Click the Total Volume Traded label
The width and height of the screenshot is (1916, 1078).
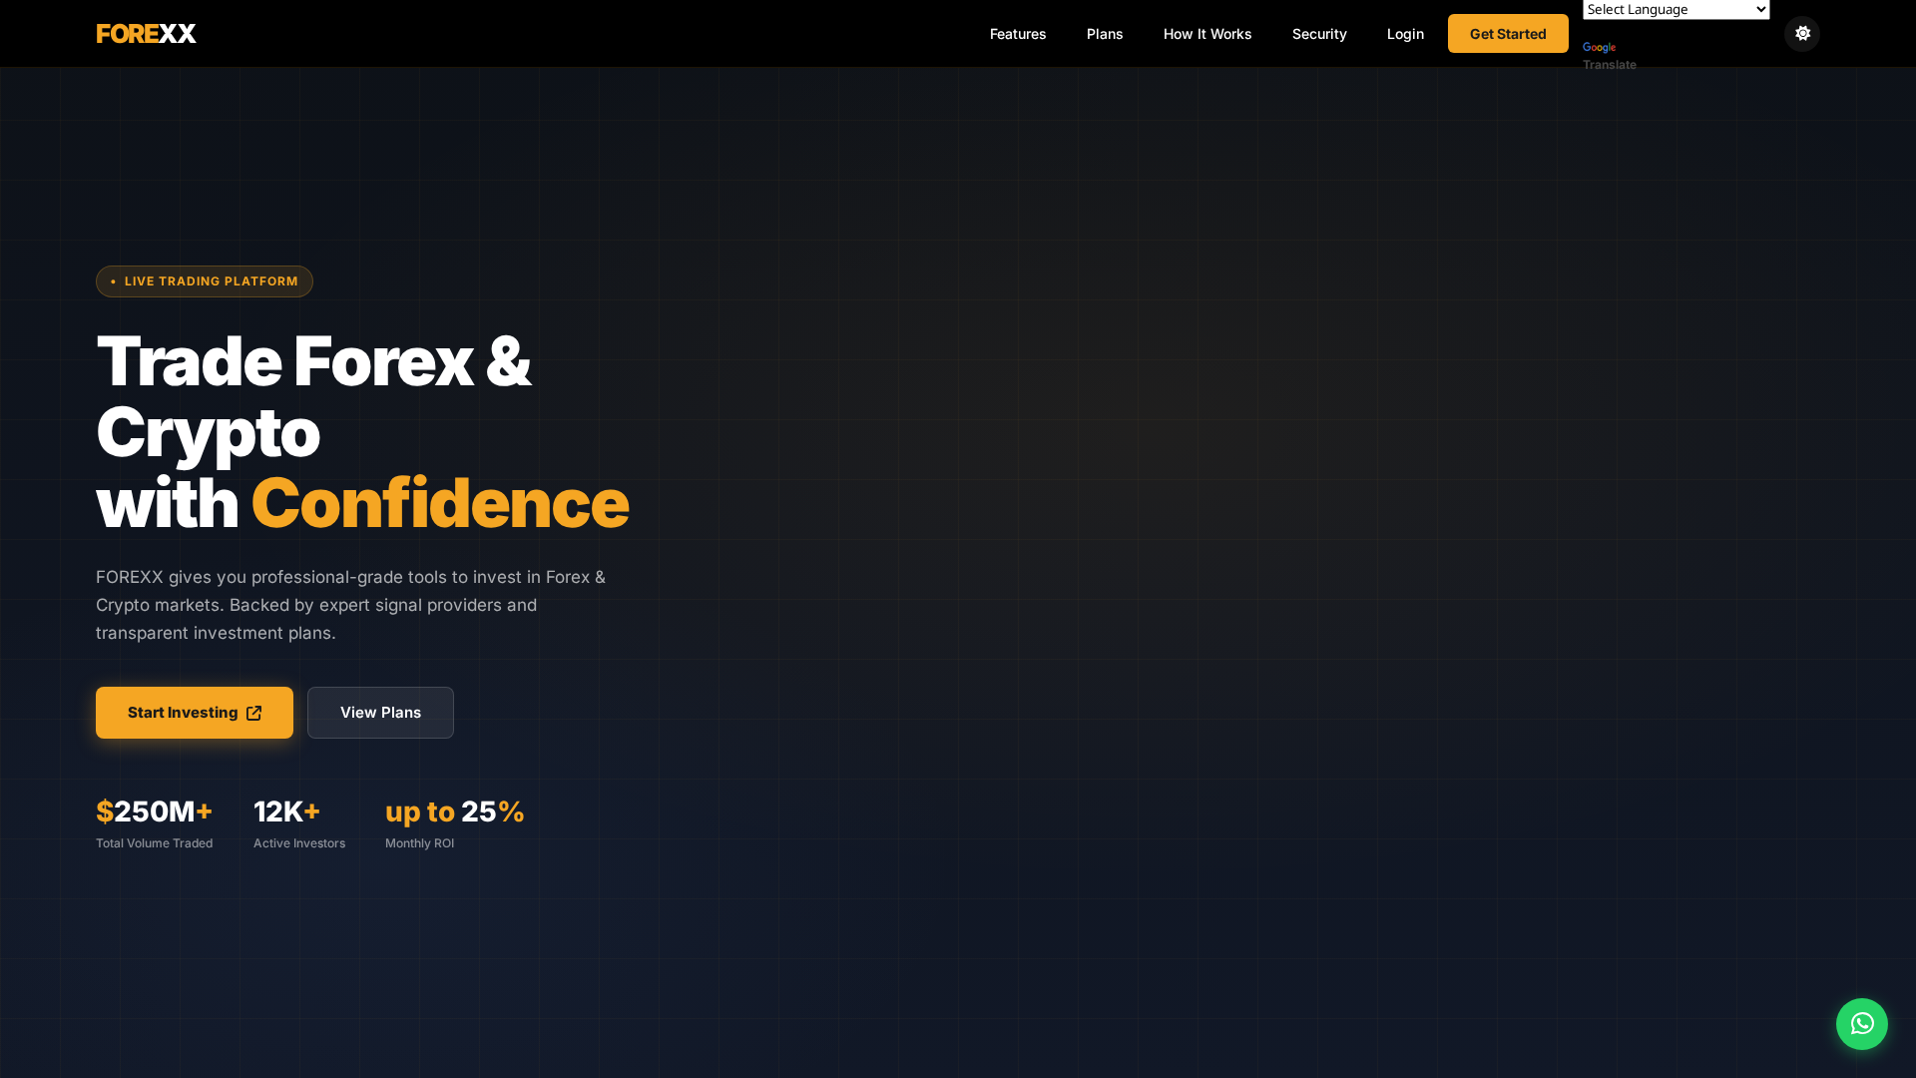pyautogui.click(x=154, y=843)
